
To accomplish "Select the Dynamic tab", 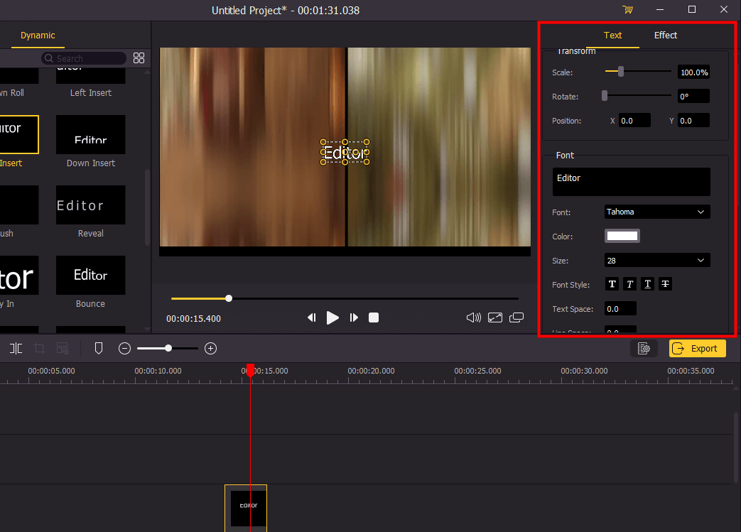I will click(x=38, y=36).
